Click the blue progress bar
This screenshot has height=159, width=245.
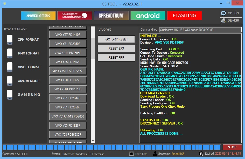[112, 147]
